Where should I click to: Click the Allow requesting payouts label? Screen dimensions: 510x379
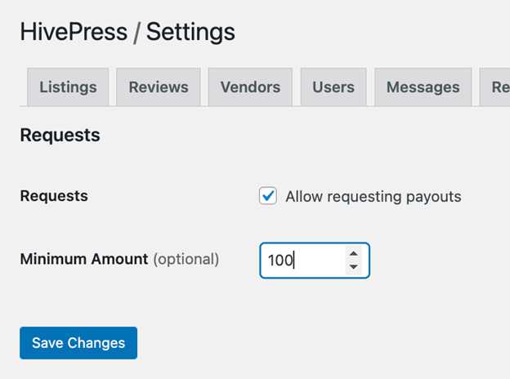[374, 196]
